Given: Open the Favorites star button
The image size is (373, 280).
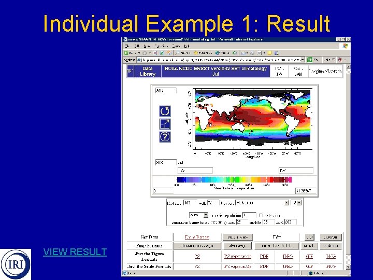Looking at the screenshot, I should 203,53.
